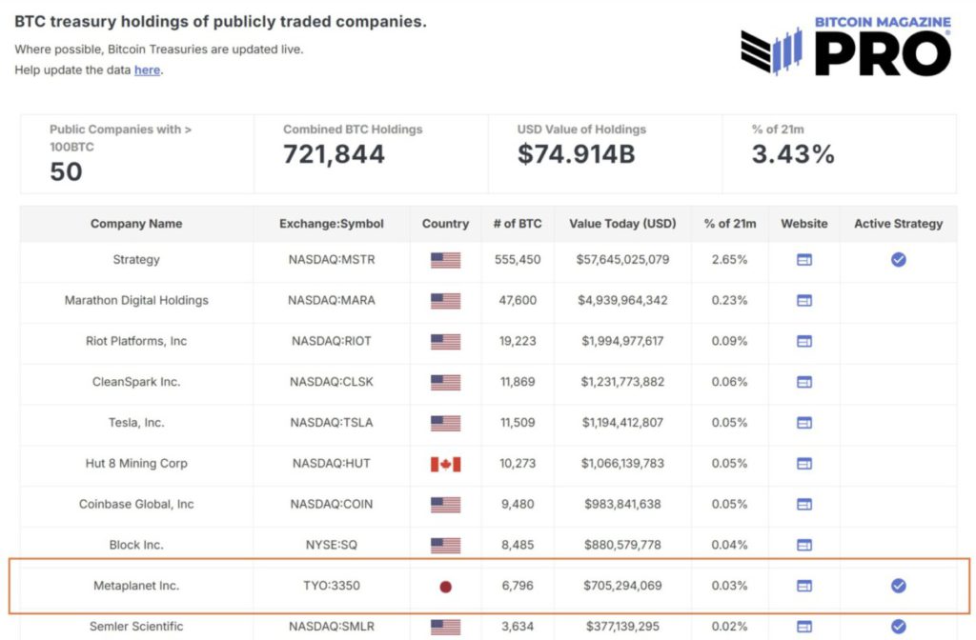The height and width of the screenshot is (640, 976).
Task: Select Marathon Digital Holdings company name
Action: [x=136, y=300]
